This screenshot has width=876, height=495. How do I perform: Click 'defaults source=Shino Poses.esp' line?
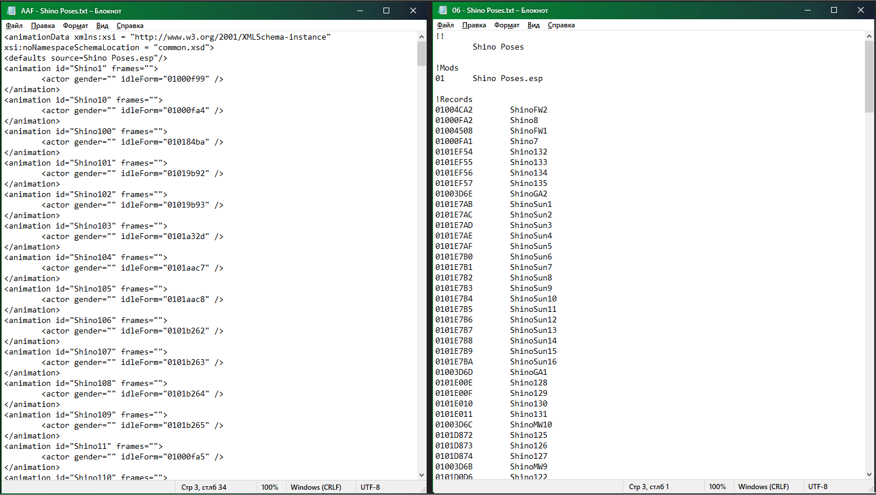click(x=86, y=58)
